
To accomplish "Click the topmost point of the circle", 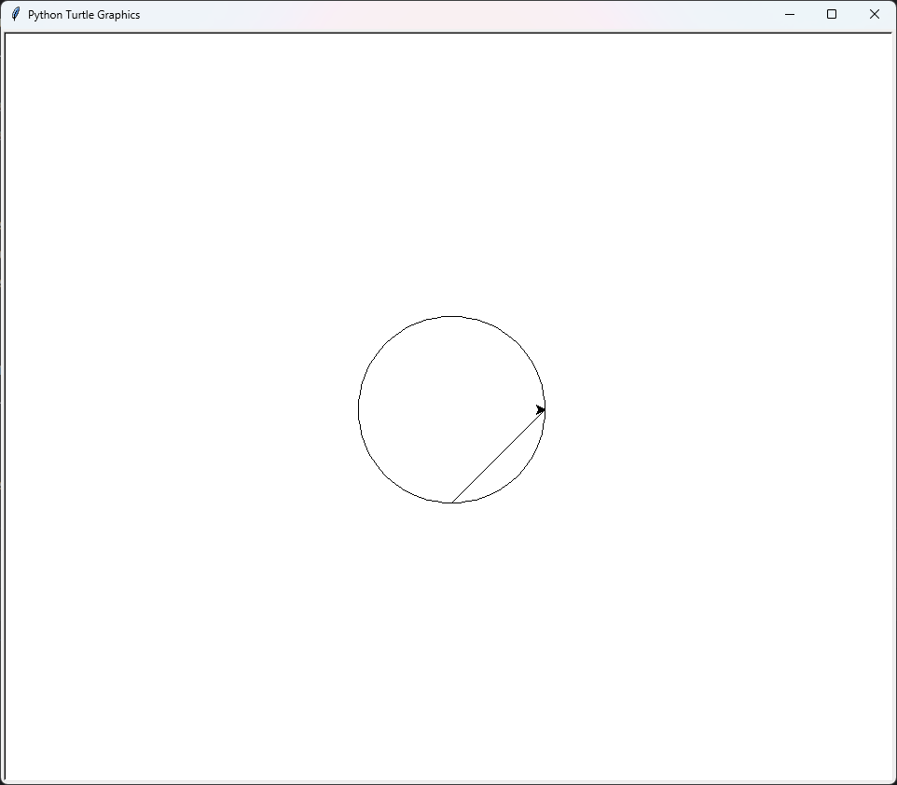I will pyautogui.click(x=452, y=317).
